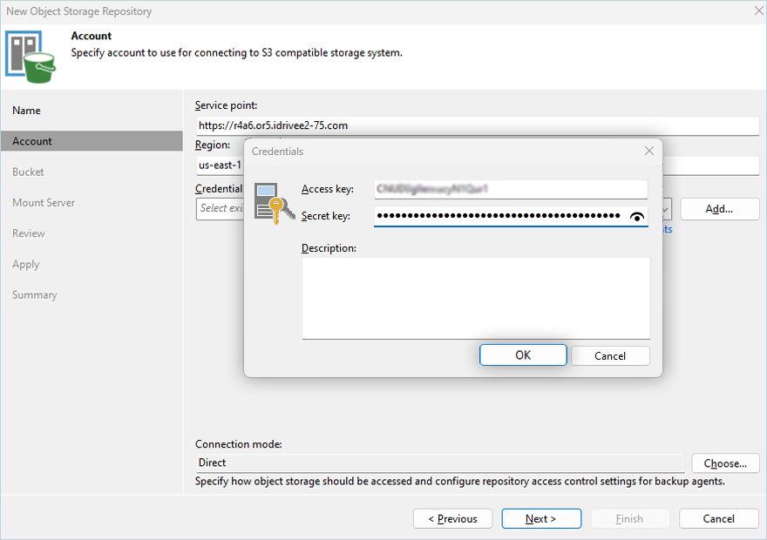Click the Access key input field
This screenshot has height=540, width=767.
(x=510, y=189)
